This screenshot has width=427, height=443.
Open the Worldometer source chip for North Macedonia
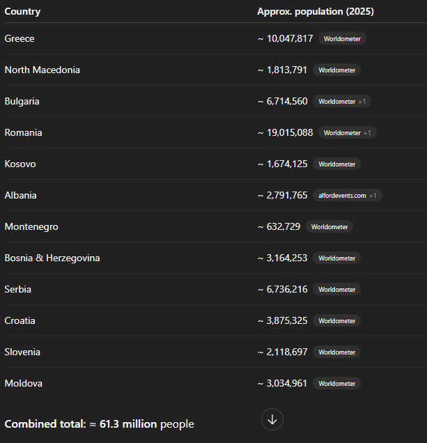(x=336, y=70)
